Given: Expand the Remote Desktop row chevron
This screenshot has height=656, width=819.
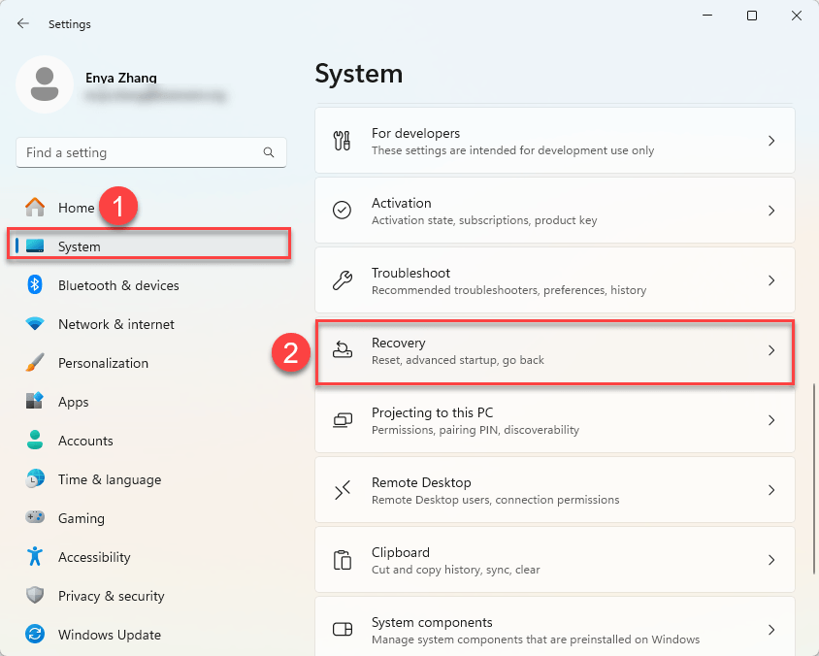Looking at the screenshot, I should tap(771, 490).
